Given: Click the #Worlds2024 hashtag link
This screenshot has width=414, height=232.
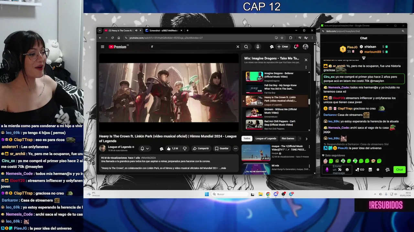Looking at the screenshot, I should point(148,158).
